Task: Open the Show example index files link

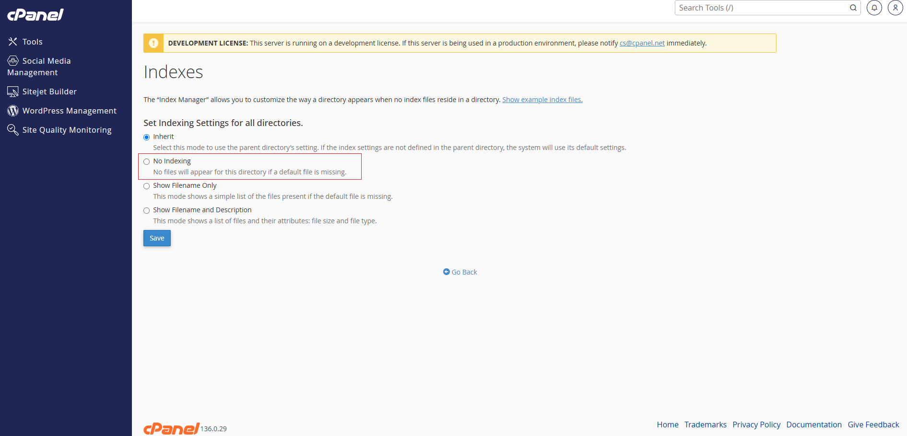Action: coord(542,100)
